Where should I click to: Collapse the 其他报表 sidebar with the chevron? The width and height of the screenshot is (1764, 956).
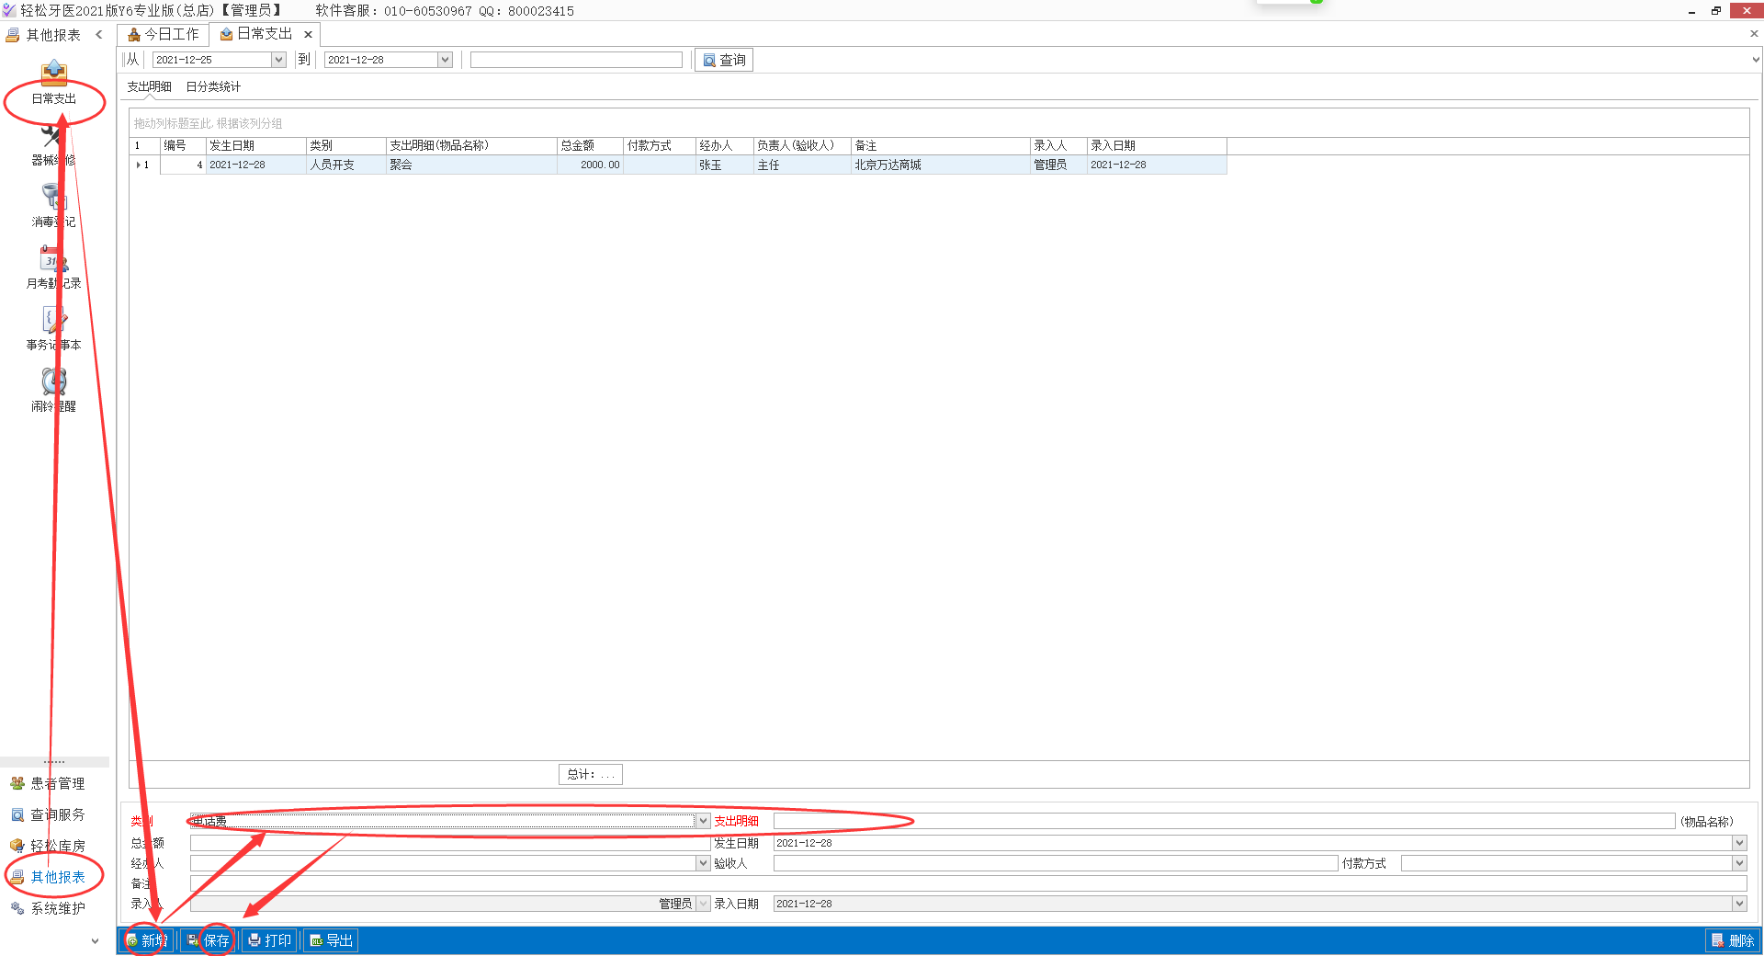click(99, 35)
